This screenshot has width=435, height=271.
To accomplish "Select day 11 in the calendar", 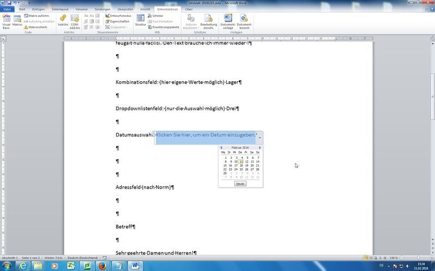I will (x=241, y=162).
